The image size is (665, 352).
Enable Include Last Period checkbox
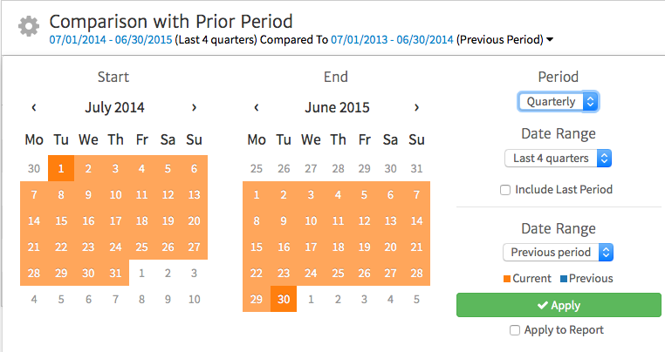505,190
